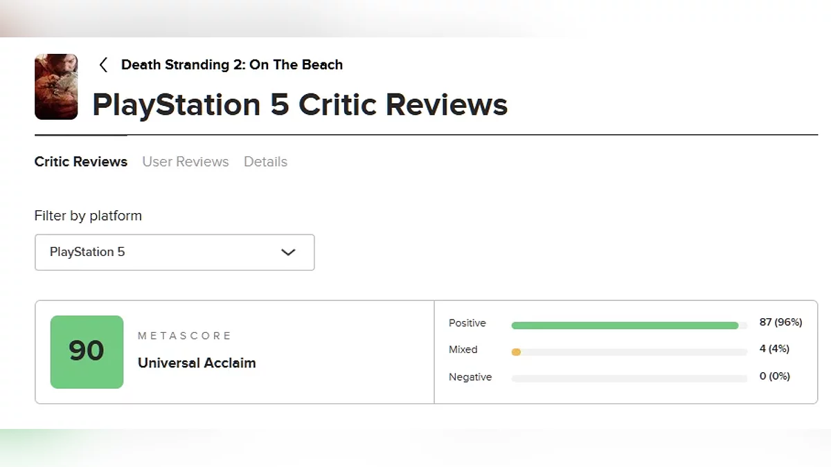Viewport: 831px width, 467px height.
Task: Click the Universal Acclaim text
Action: 197,363
